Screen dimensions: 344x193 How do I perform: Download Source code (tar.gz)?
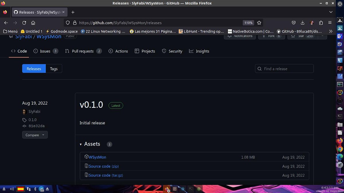click(106, 175)
